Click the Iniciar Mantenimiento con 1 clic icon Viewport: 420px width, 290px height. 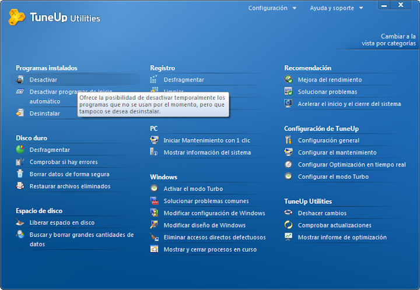[x=154, y=140]
